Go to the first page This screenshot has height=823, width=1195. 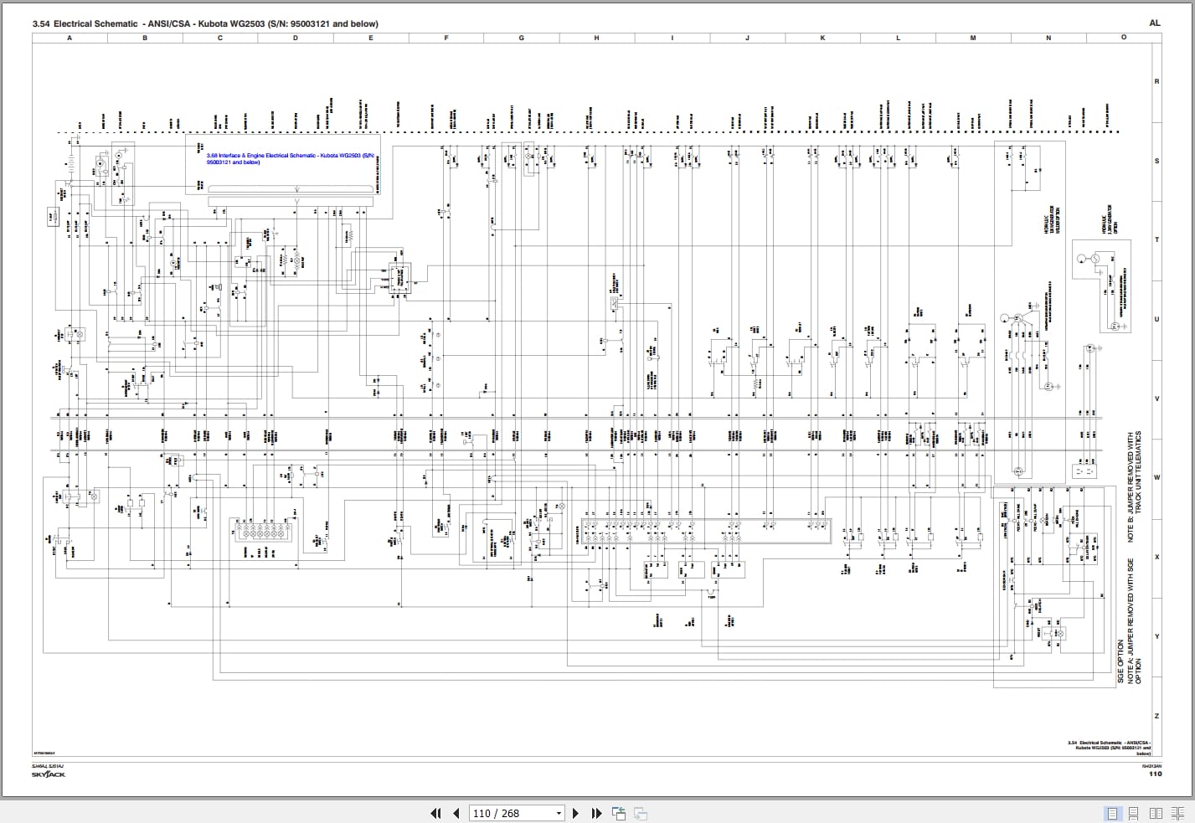pos(435,813)
